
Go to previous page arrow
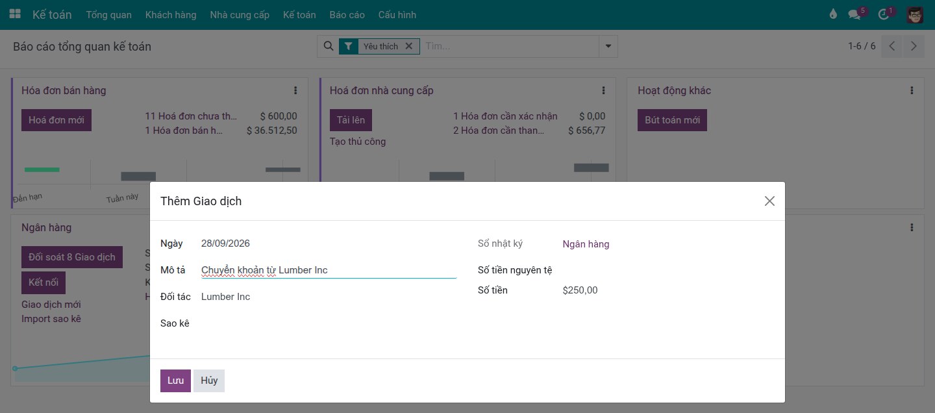tap(892, 46)
